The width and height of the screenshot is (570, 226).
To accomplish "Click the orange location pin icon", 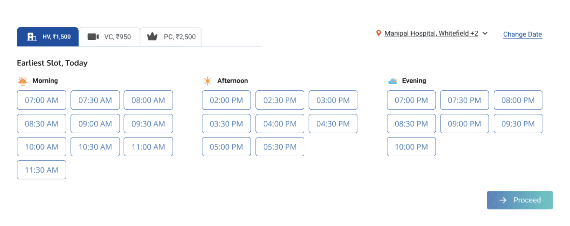I will 379,33.
